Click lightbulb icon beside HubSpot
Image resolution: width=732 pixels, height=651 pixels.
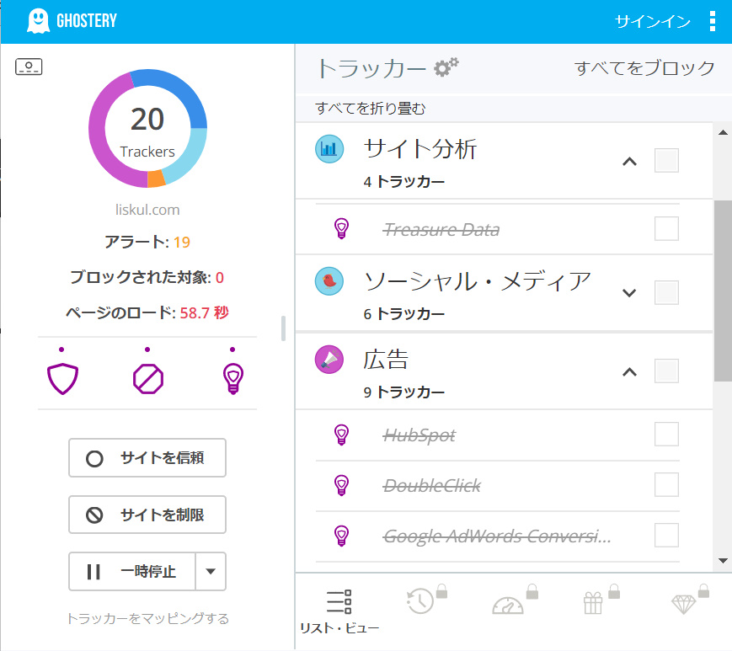tap(341, 435)
